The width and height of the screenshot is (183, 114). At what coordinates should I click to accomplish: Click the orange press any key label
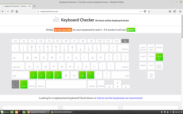pyautogui.click(x=63, y=30)
